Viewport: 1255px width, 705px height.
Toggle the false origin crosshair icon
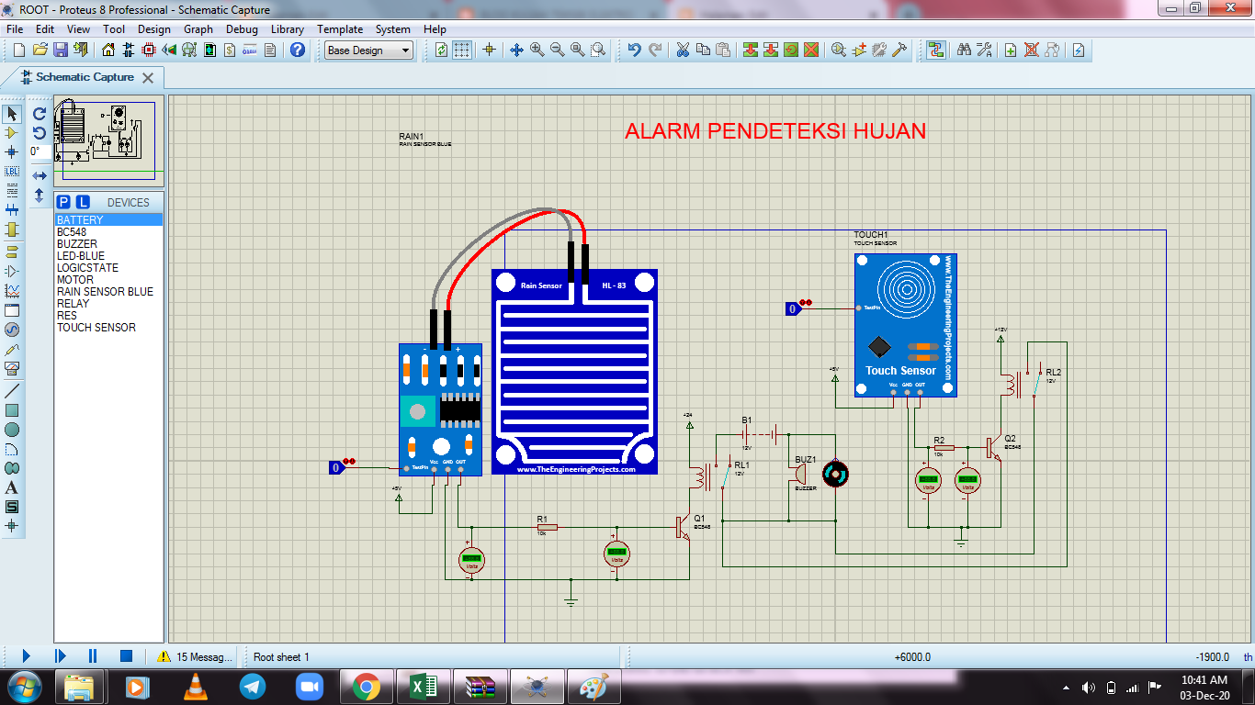tap(489, 50)
